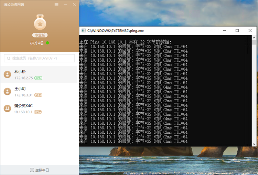Close the ping.exe console window
The image size is (258, 175).
[x=250, y=31]
